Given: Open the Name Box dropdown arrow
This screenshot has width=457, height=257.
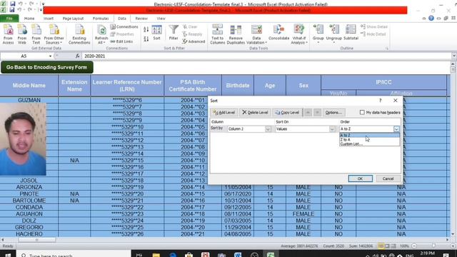Looking at the screenshot, I should (50, 56).
